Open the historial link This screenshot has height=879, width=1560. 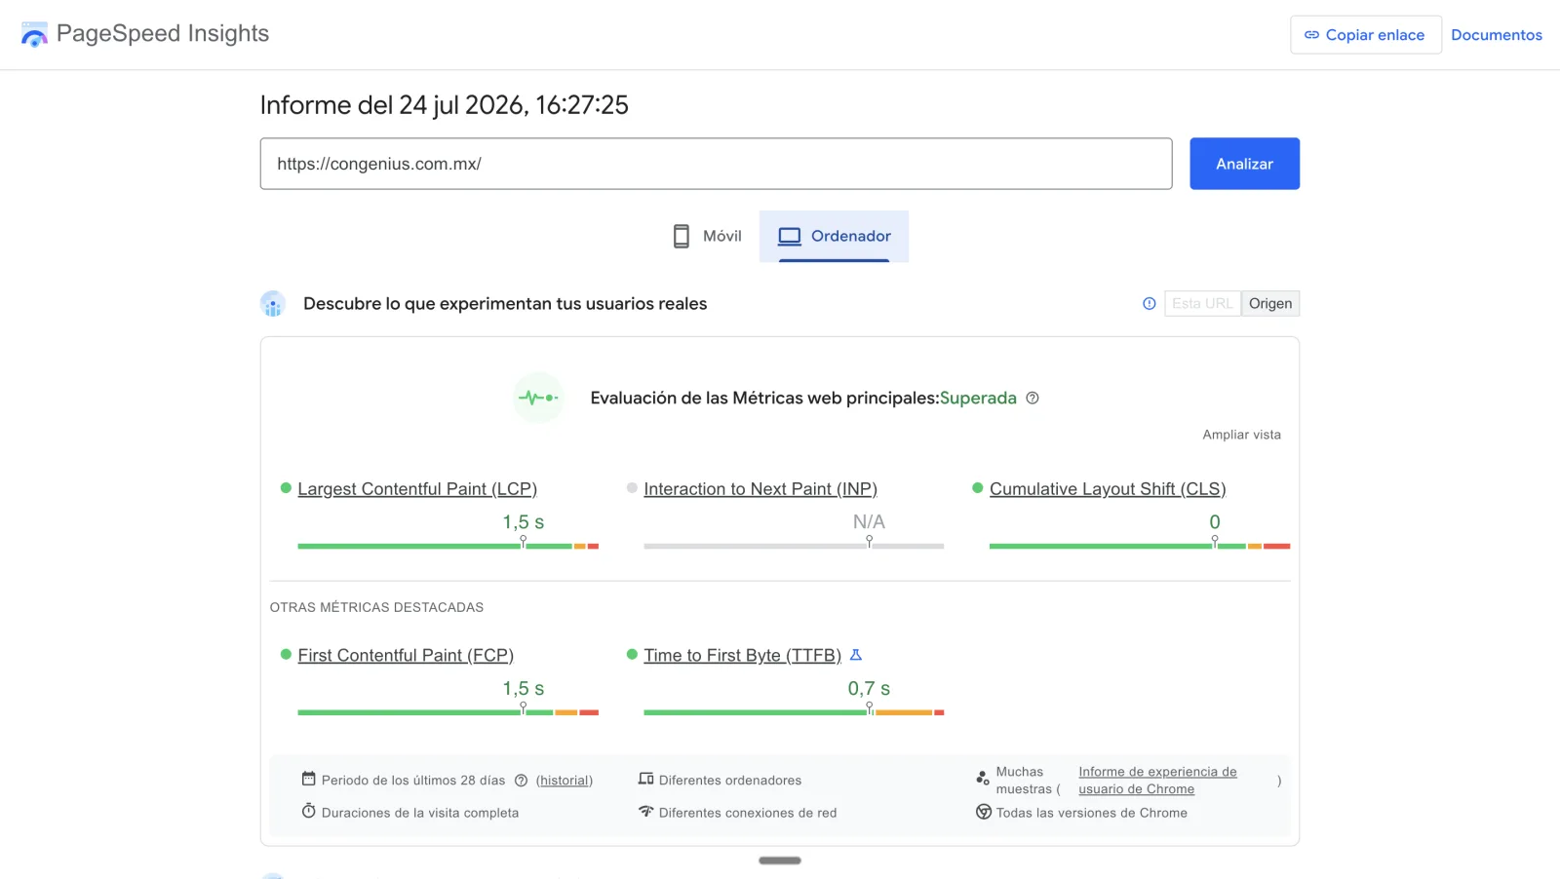click(565, 781)
